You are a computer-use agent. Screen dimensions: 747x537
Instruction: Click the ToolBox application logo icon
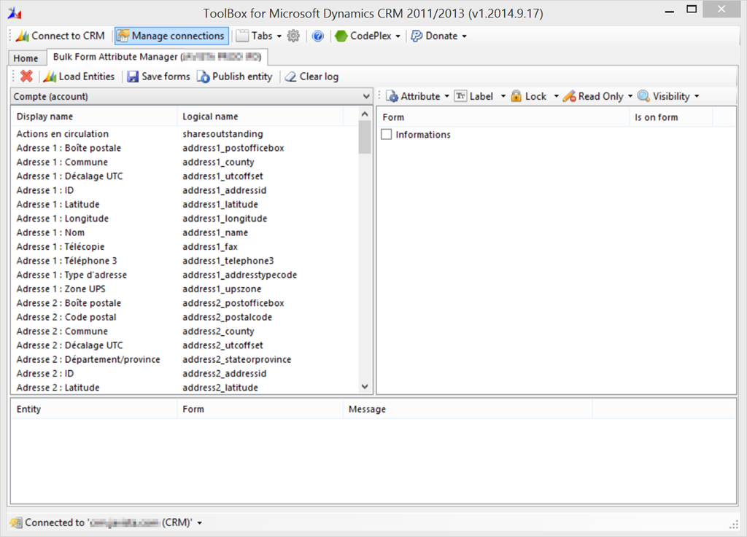[x=15, y=13]
